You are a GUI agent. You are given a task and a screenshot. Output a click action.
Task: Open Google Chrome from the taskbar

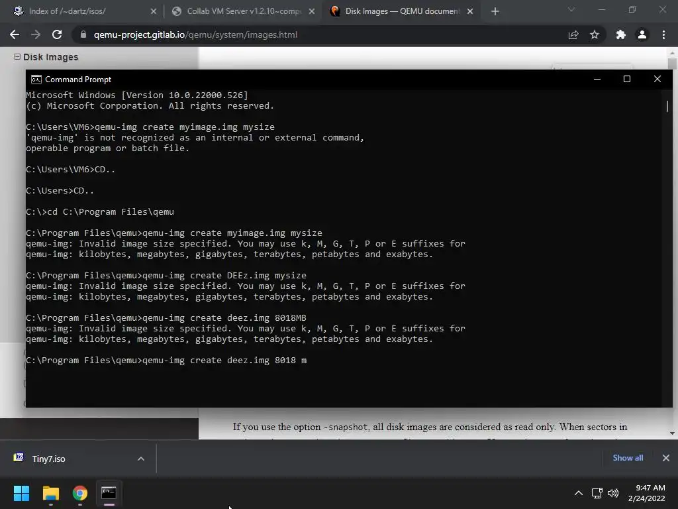(x=80, y=493)
